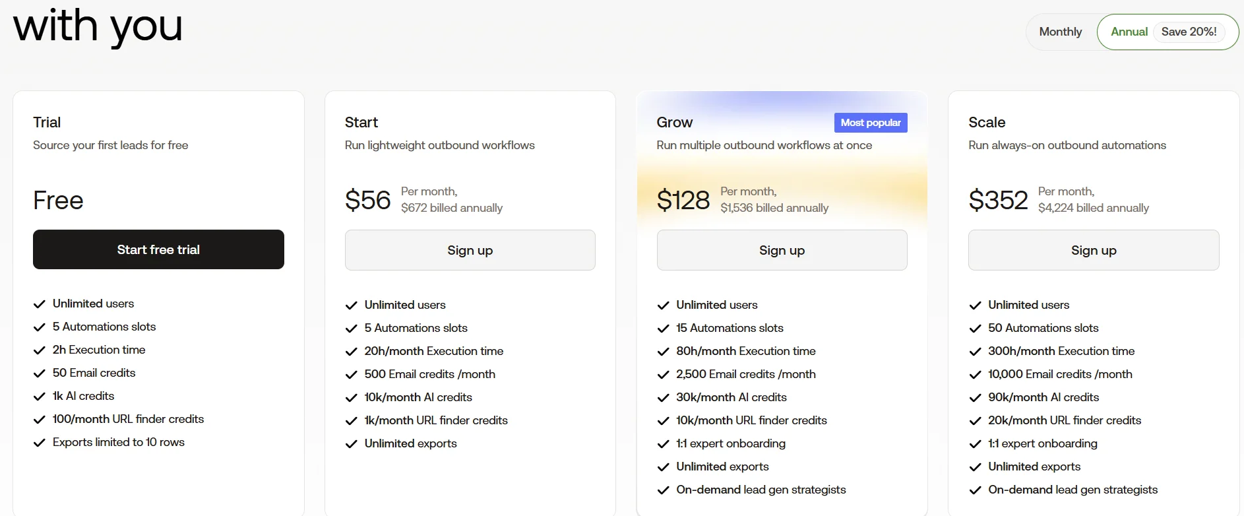Click checkmark beside 50 Automations slots
Image resolution: width=1244 pixels, height=516 pixels.
point(975,329)
